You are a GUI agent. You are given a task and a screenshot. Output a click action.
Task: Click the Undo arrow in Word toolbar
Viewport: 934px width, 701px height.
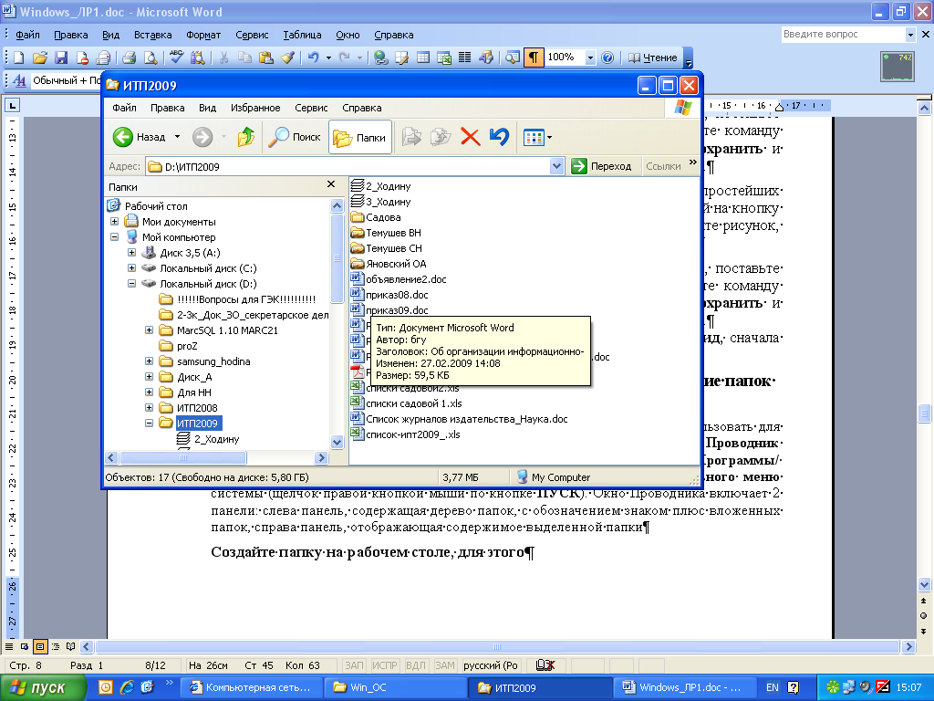(314, 58)
